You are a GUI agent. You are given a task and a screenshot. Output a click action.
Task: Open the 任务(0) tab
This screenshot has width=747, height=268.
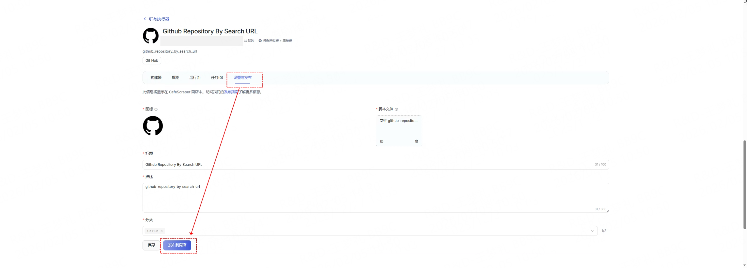pyautogui.click(x=217, y=78)
